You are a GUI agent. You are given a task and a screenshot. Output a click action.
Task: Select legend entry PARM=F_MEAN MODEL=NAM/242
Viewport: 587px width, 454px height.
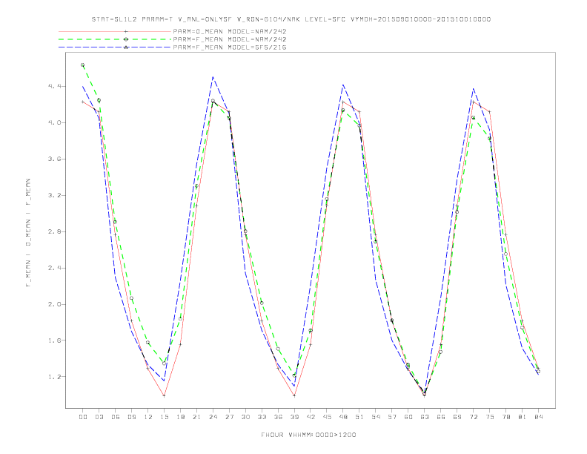click(x=230, y=39)
